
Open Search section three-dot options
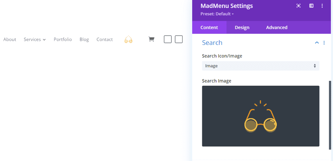pyautogui.click(x=324, y=43)
